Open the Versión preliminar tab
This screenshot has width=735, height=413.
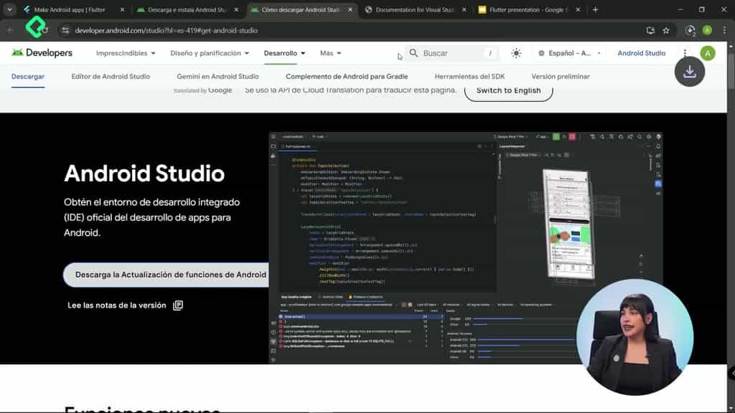coord(561,76)
